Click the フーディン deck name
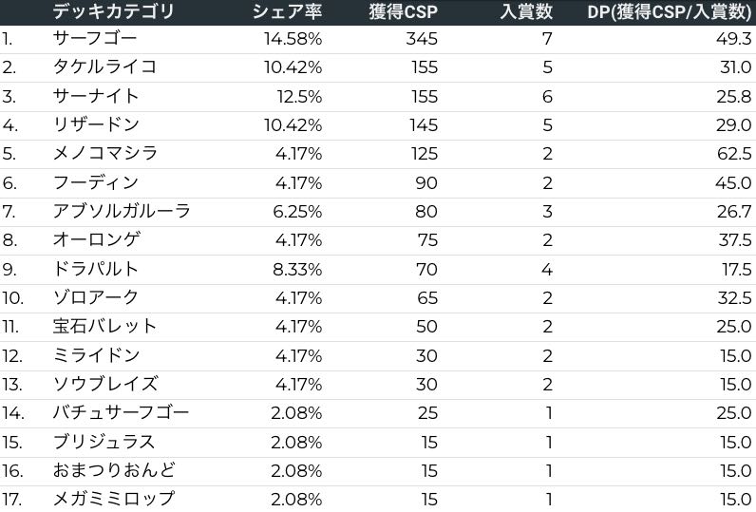 coord(96,182)
